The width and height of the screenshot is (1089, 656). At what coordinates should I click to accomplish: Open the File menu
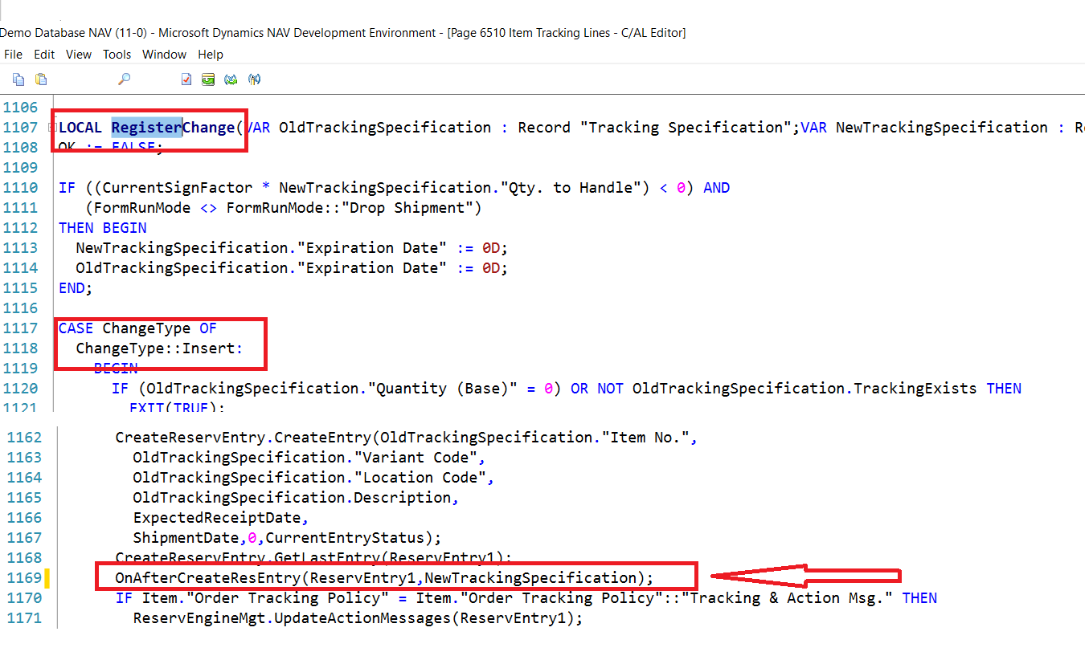coord(13,54)
